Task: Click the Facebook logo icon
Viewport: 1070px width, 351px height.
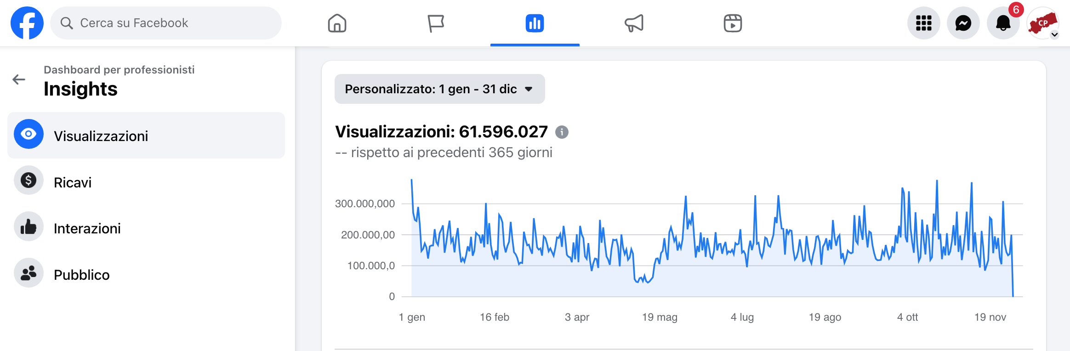Action: (27, 23)
